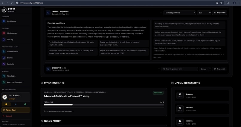Click the Create flashcards suggestion text
This screenshot has width=241, height=127.
coord(187,49)
